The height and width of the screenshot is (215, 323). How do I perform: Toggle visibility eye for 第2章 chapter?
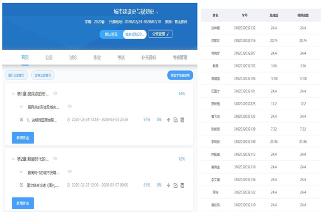coord(55,159)
